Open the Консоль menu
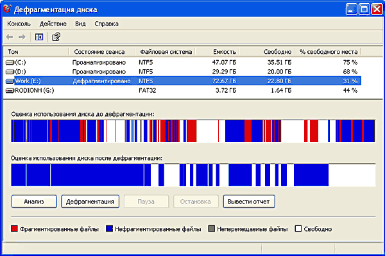Image resolution: width=385 pixels, height=256 pixels. coord(19,24)
